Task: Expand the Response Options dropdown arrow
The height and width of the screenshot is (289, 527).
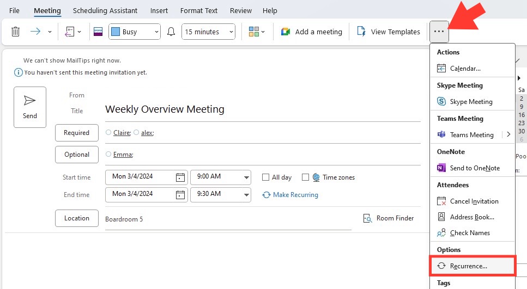Action: pyautogui.click(x=80, y=32)
